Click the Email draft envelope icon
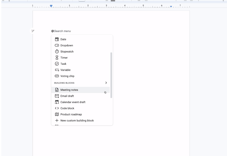 57,96
